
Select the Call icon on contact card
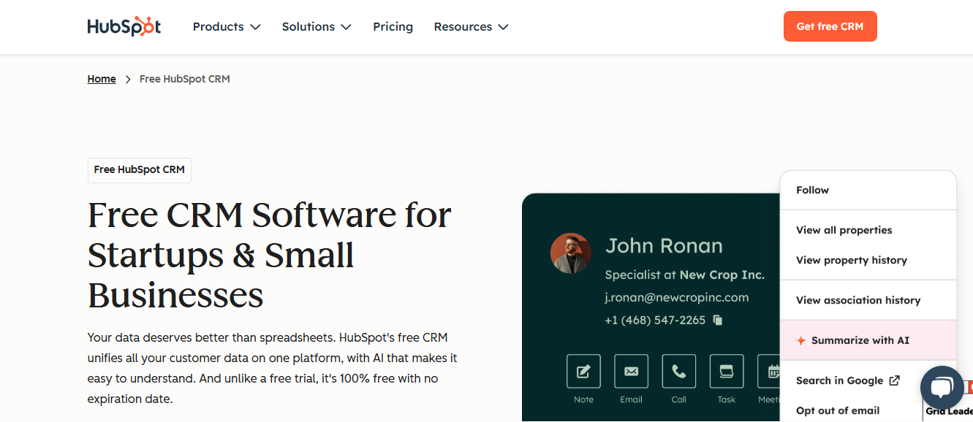click(x=679, y=371)
